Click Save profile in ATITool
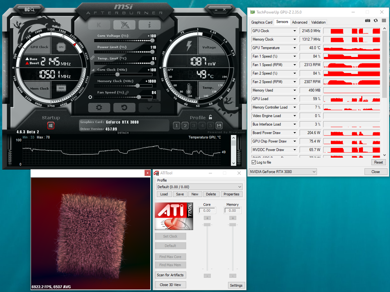The width and height of the screenshot is (390, 292). pyautogui.click(x=180, y=194)
